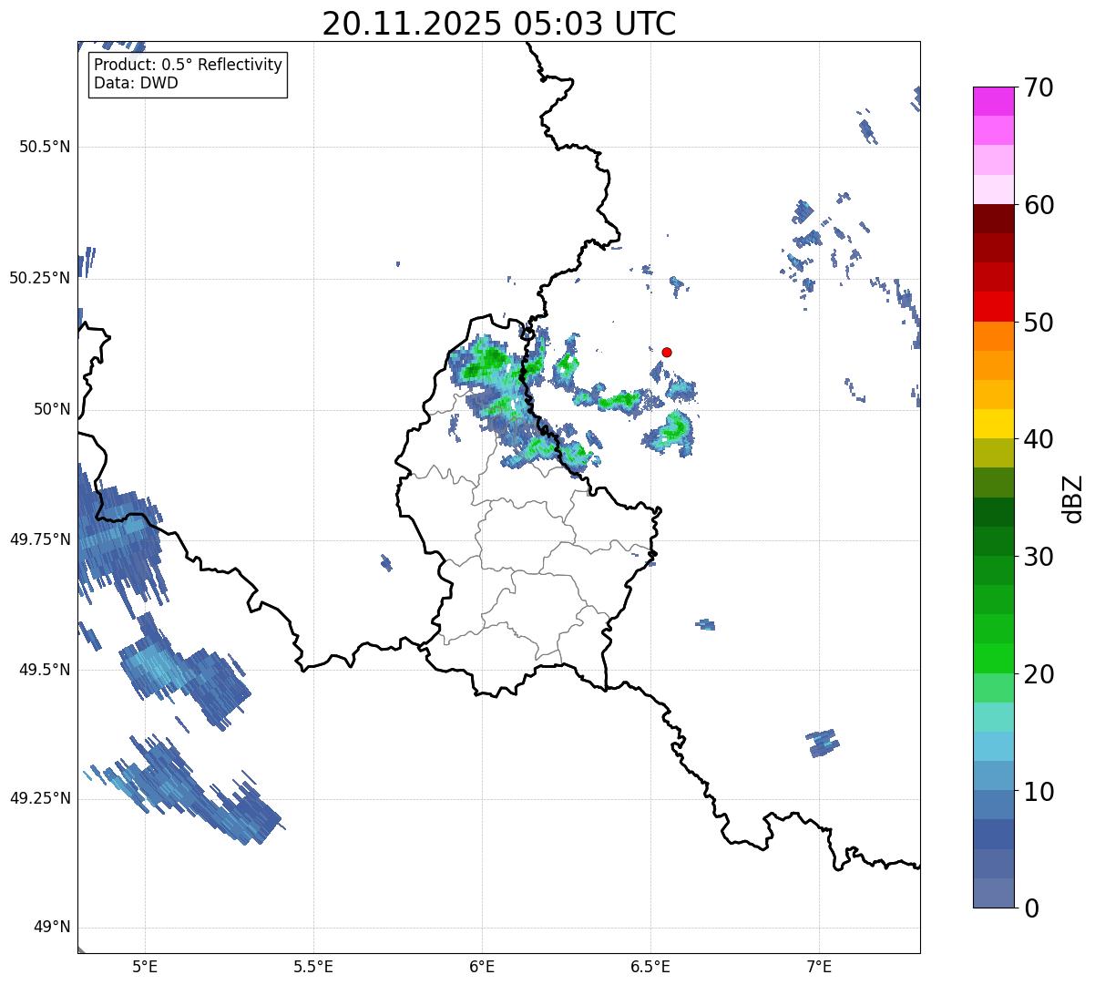
Task: Click the "Product: 0.5° Reflectivity" text
Action: tap(189, 66)
